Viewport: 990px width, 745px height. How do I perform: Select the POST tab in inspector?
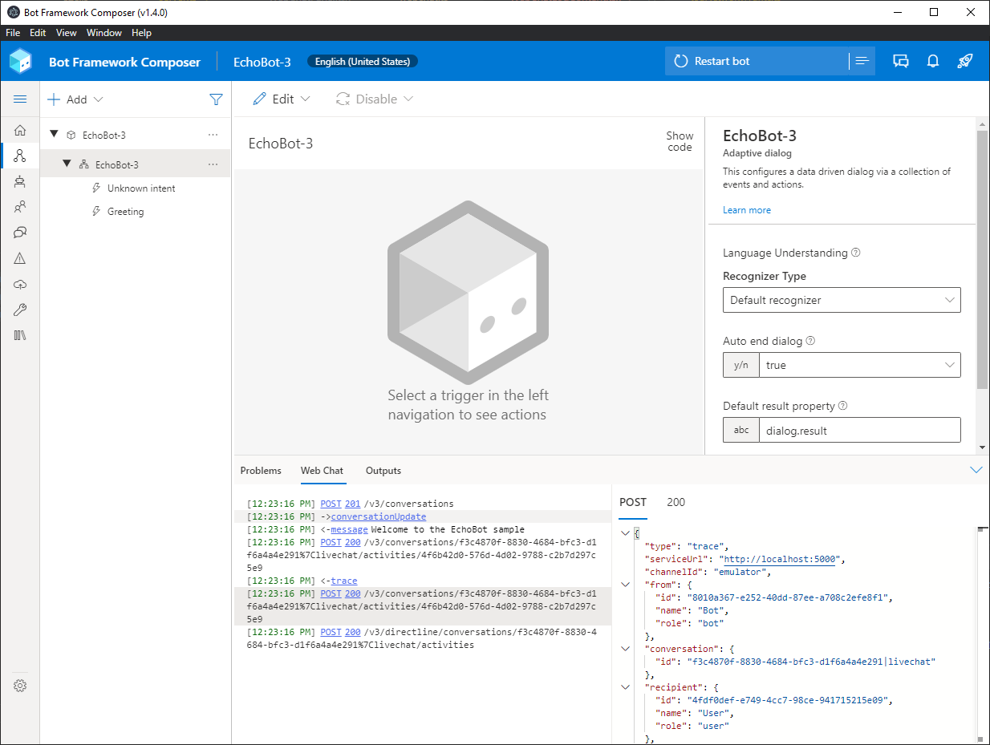click(633, 502)
